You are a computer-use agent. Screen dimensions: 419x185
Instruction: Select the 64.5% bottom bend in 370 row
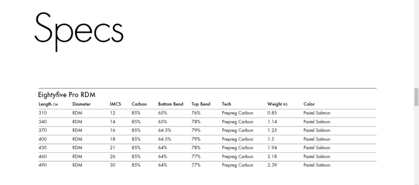point(164,130)
